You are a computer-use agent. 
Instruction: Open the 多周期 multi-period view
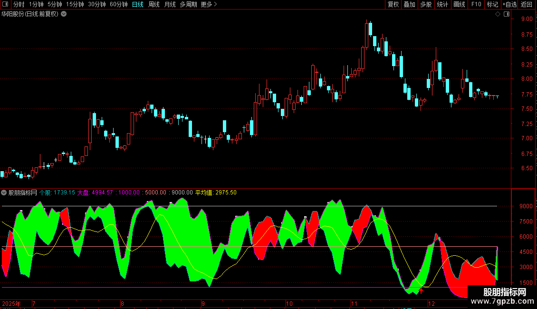188,4
